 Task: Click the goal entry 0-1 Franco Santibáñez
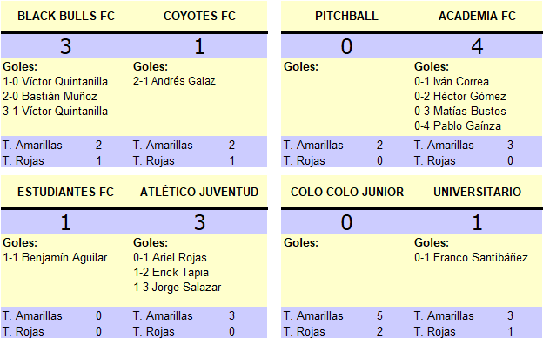tap(471, 257)
